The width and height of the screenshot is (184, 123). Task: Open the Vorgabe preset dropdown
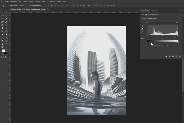[x=163, y=18]
